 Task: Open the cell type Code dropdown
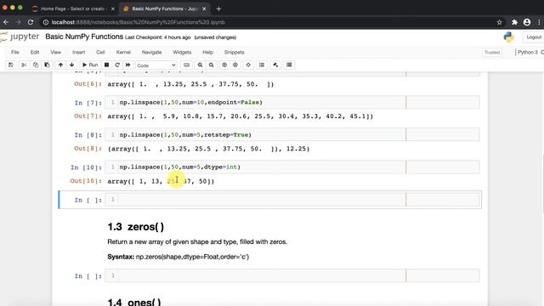point(156,65)
